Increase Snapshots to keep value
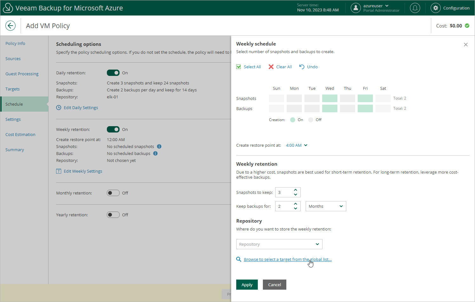 (x=296, y=190)
